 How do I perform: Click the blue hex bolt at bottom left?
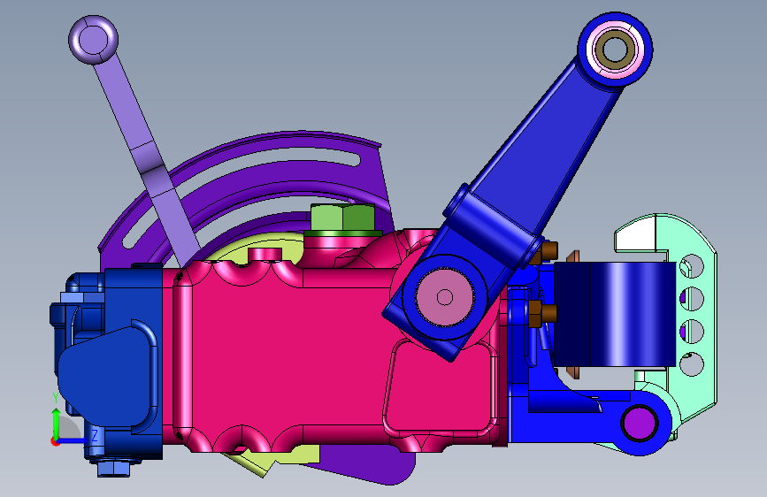[x=113, y=467]
